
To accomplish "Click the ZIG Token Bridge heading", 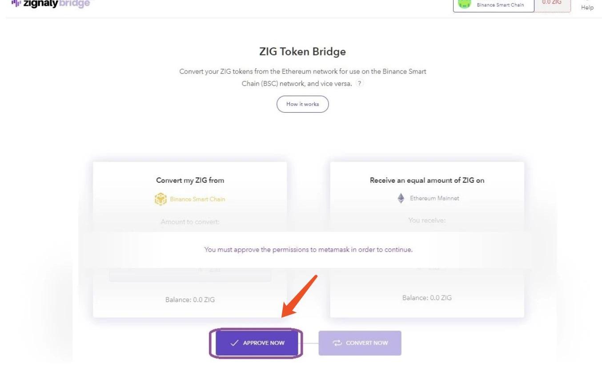I will 302,52.
